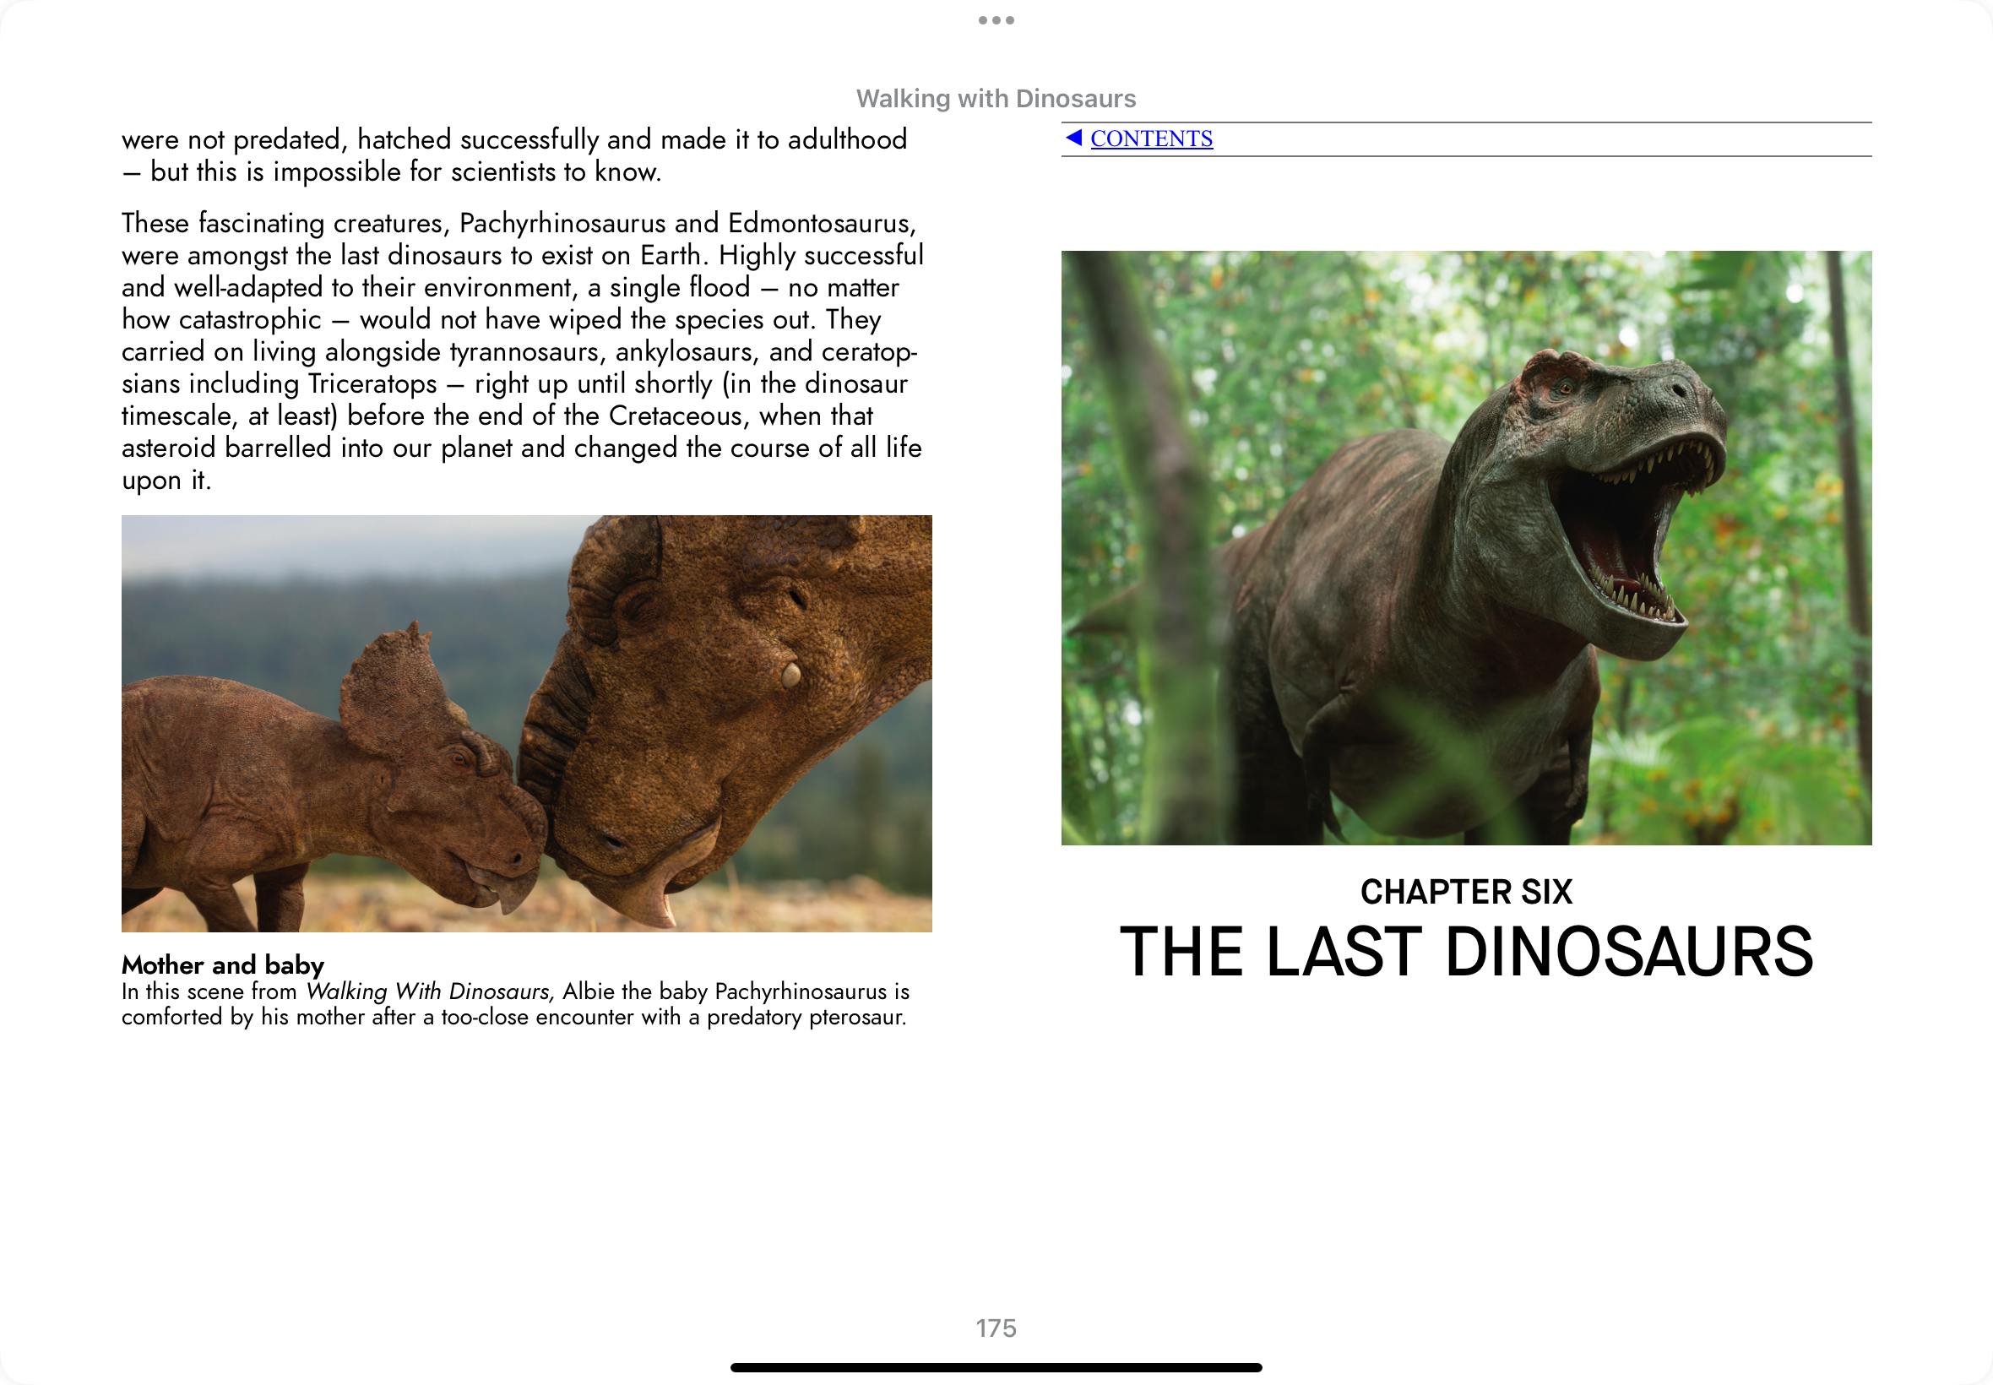Tap the home indicator bar at bottom

(996, 1367)
